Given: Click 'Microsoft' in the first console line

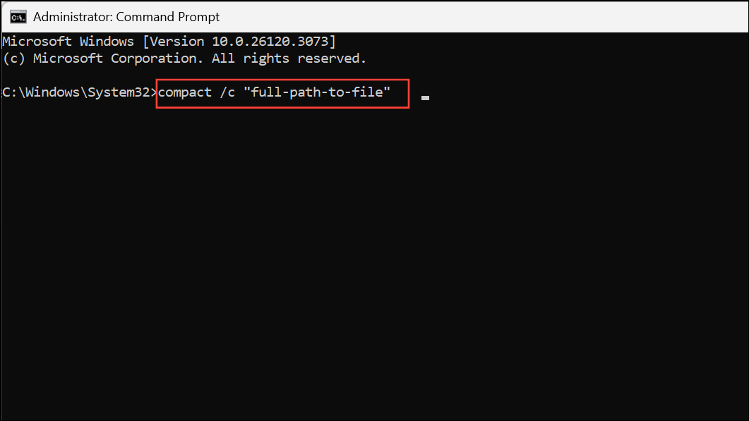Looking at the screenshot, I should [x=37, y=42].
